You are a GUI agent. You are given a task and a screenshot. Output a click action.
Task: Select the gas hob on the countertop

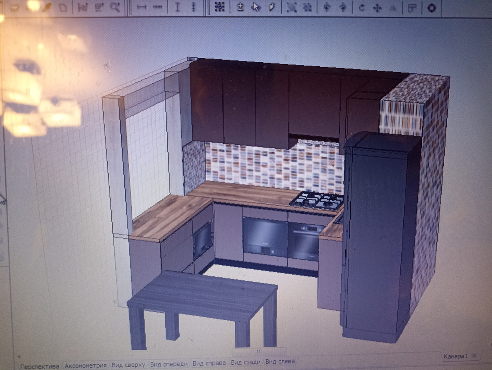pyautogui.click(x=317, y=200)
